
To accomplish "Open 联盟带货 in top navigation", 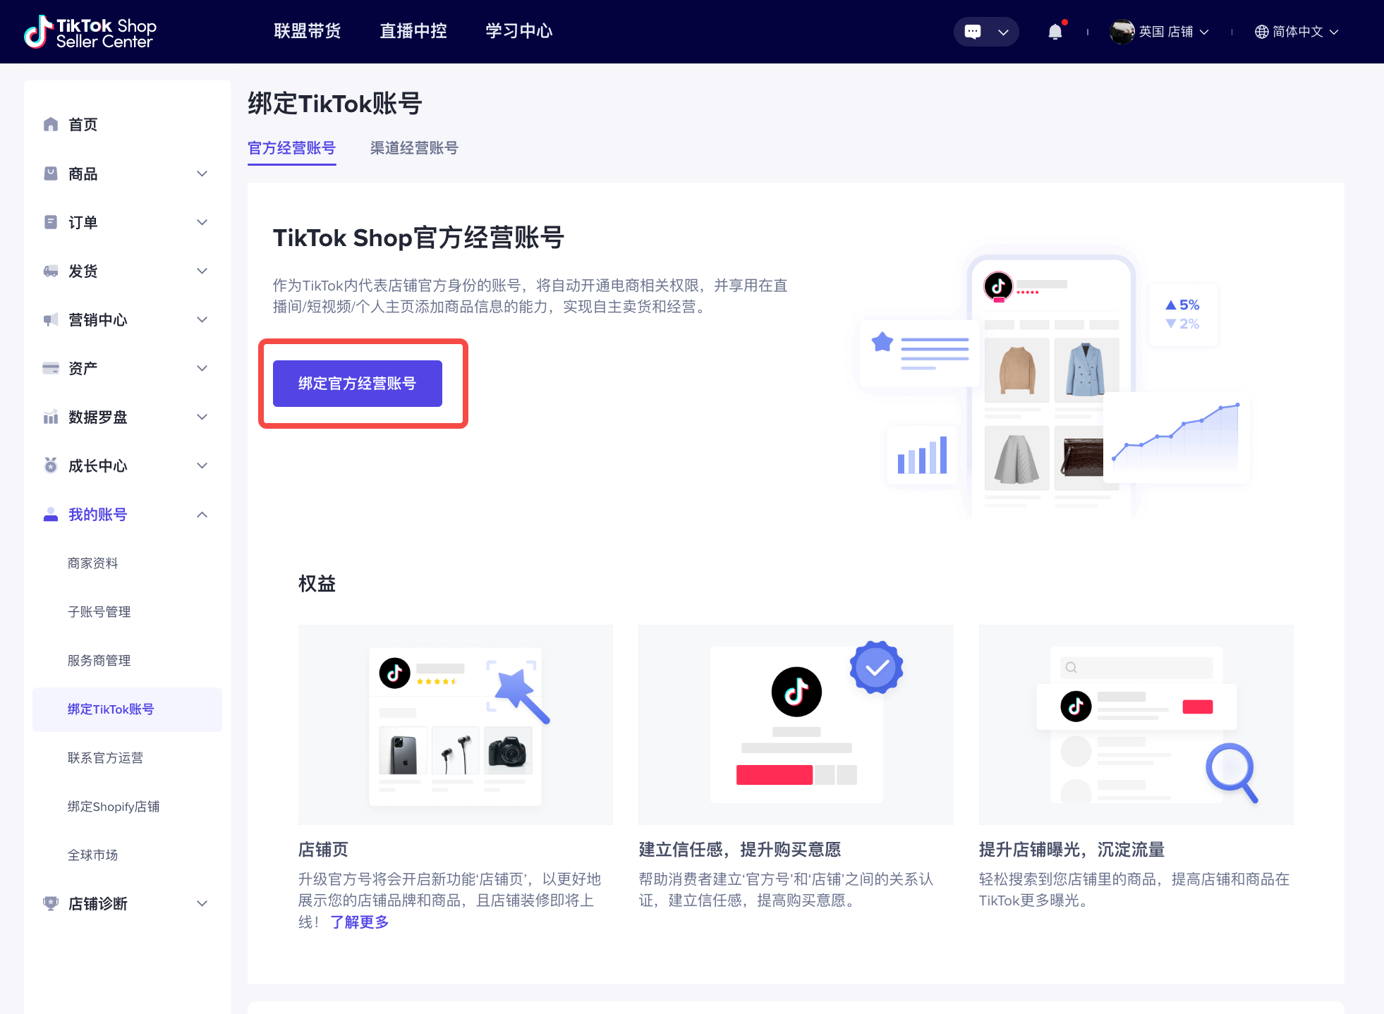I will (308, 31).
